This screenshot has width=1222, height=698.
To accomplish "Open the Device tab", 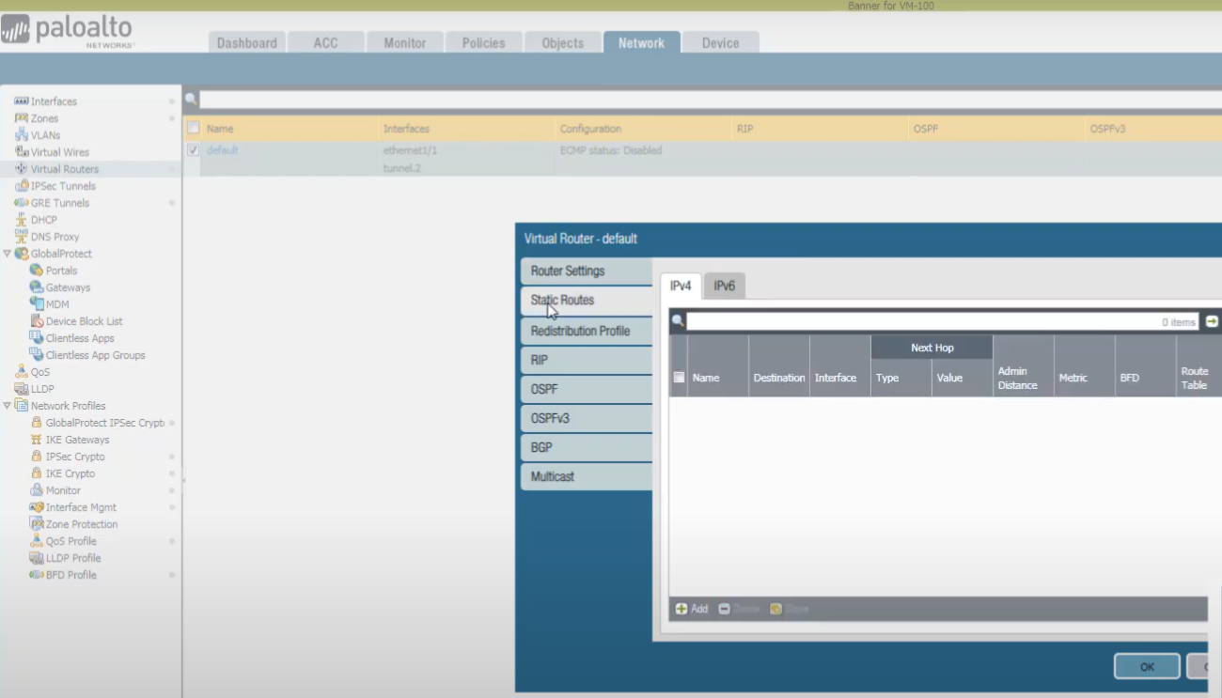I will point(720,43).
